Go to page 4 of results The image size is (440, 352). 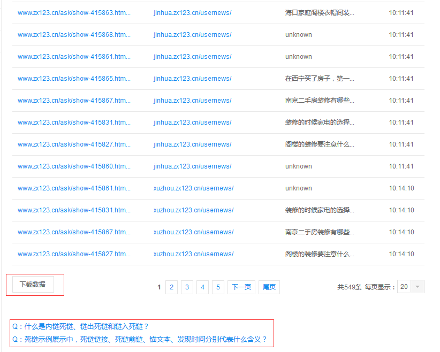point(202,287)
